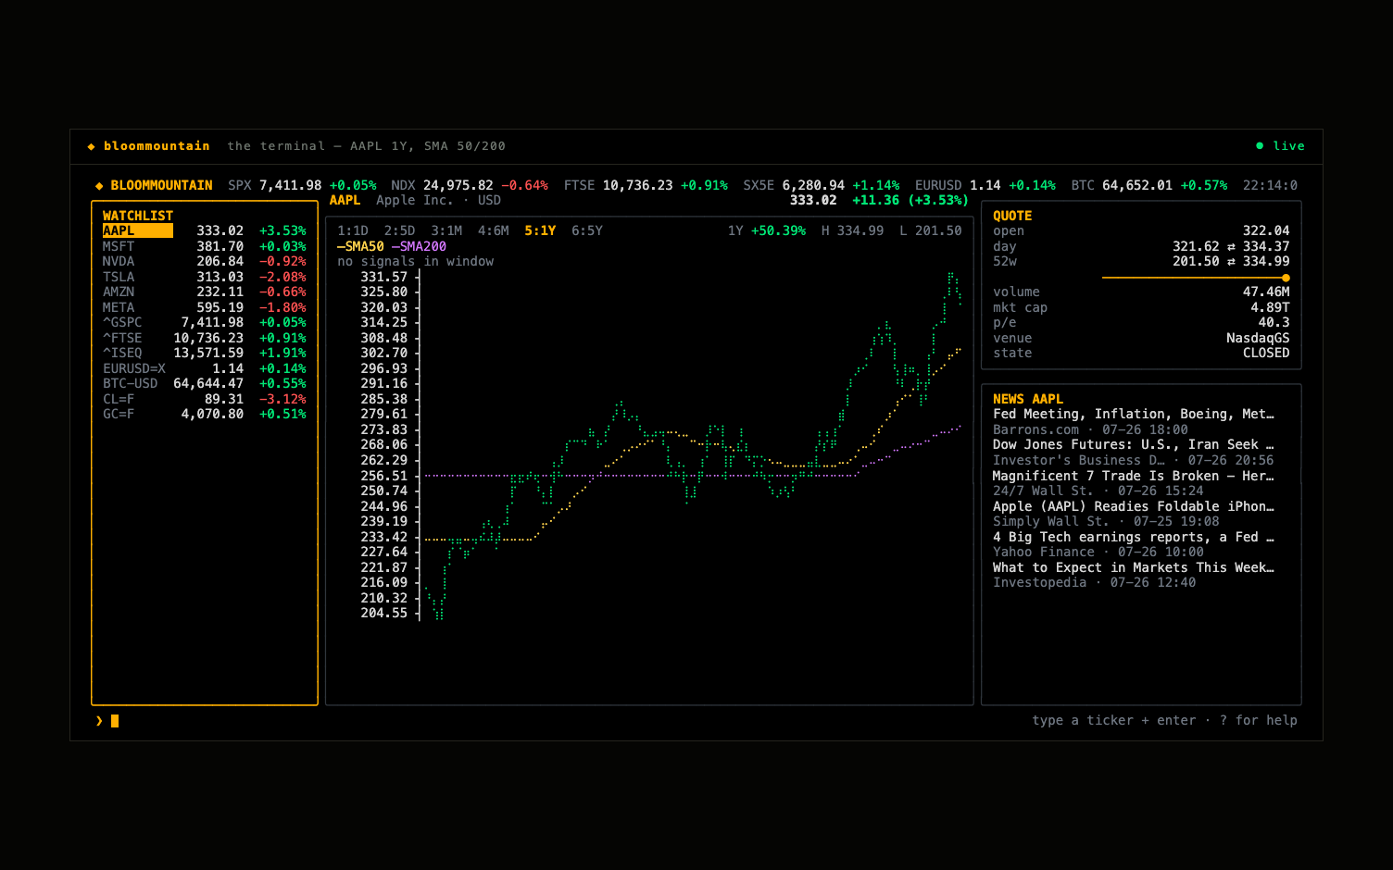Click volume 47.46M value
The width and height of the screenshot is (1393, 870).
tap(1266, 292)
